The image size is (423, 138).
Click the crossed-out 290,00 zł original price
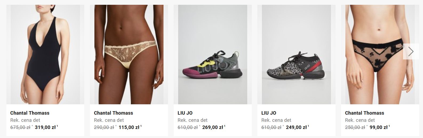[104, 127]
